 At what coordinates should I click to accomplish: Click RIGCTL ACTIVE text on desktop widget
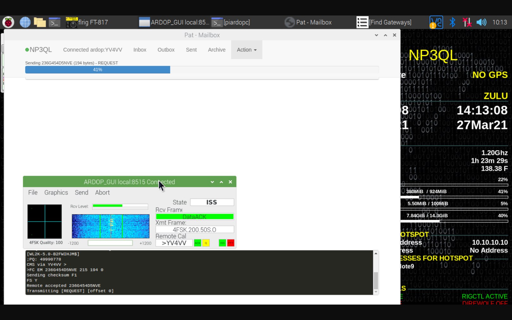tap(484, 296)
